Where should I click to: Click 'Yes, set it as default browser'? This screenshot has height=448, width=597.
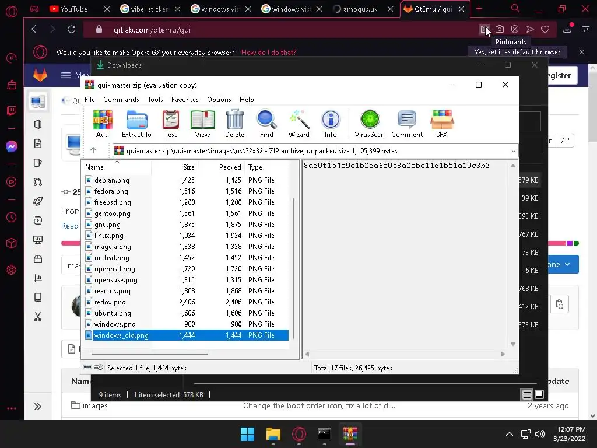pyautogui.click(x=517, y=52)
